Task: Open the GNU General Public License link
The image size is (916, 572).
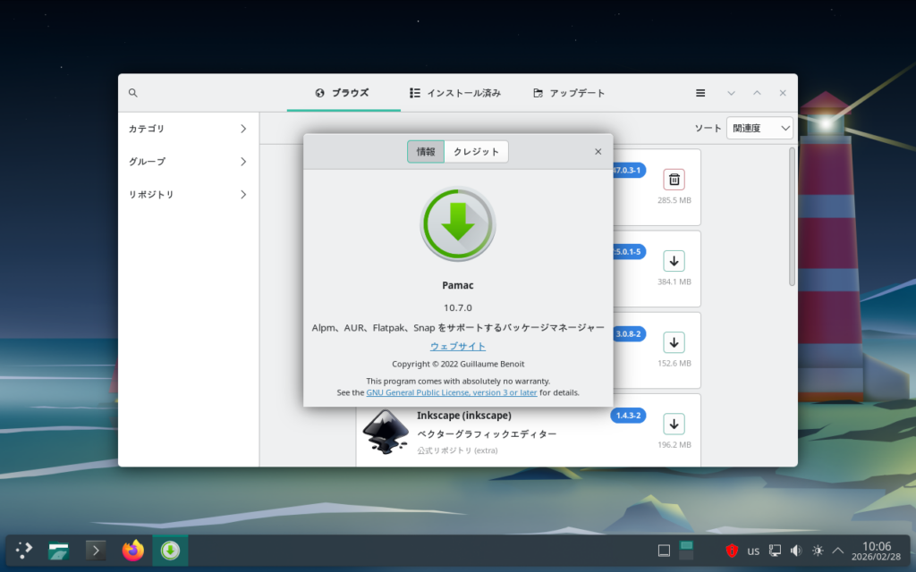Action: [452, 392]
